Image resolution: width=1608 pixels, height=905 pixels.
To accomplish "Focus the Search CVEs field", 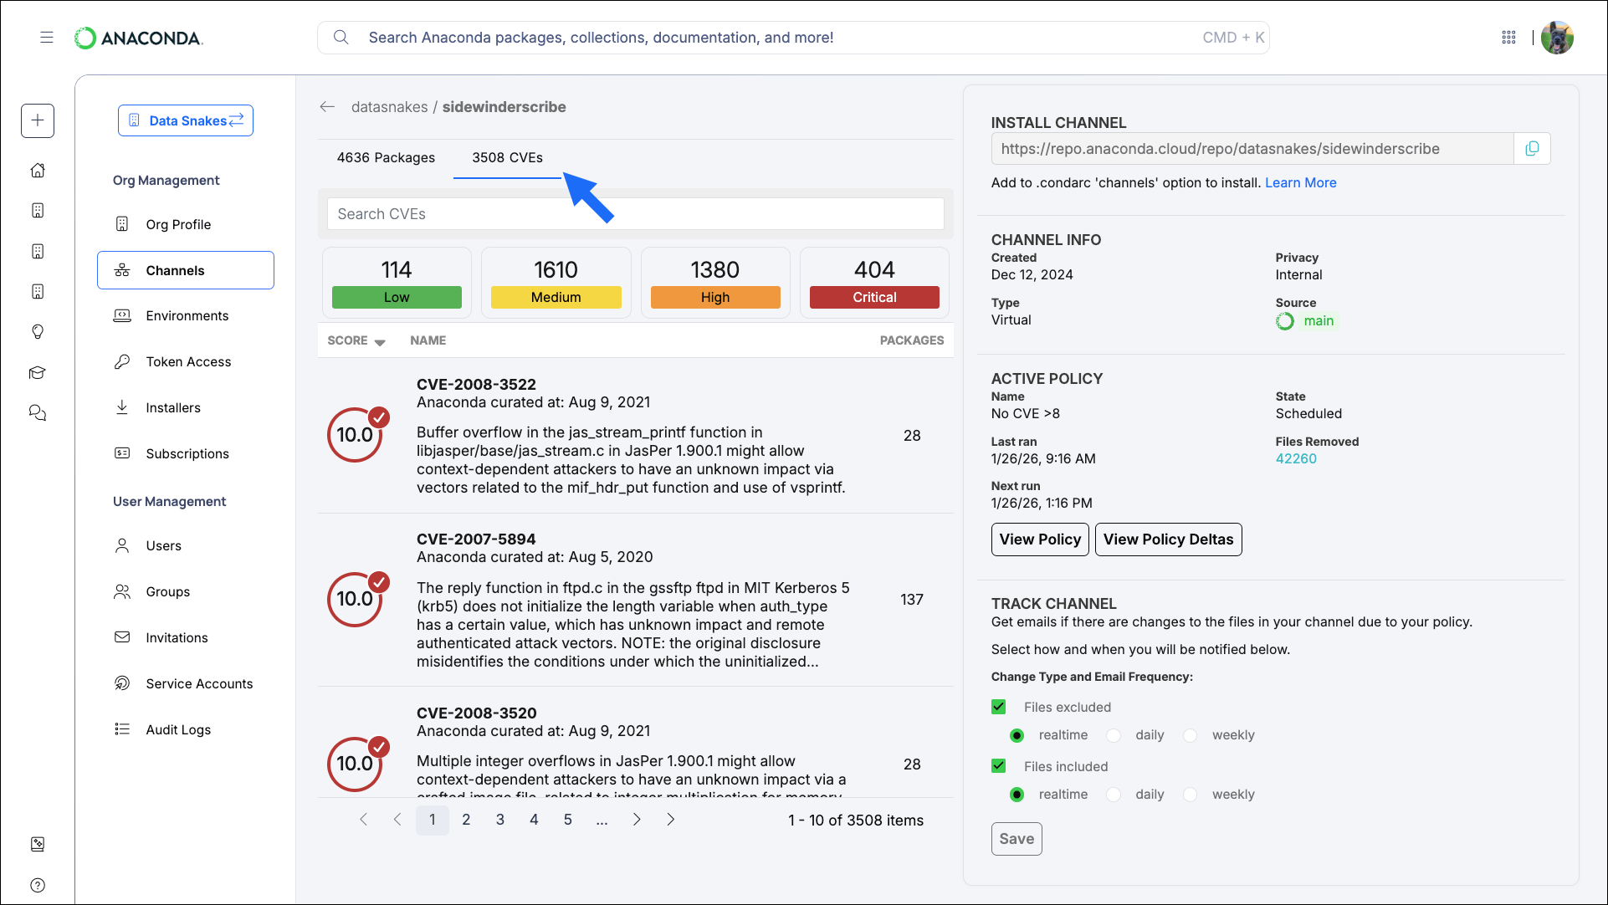I will (636, 214).
